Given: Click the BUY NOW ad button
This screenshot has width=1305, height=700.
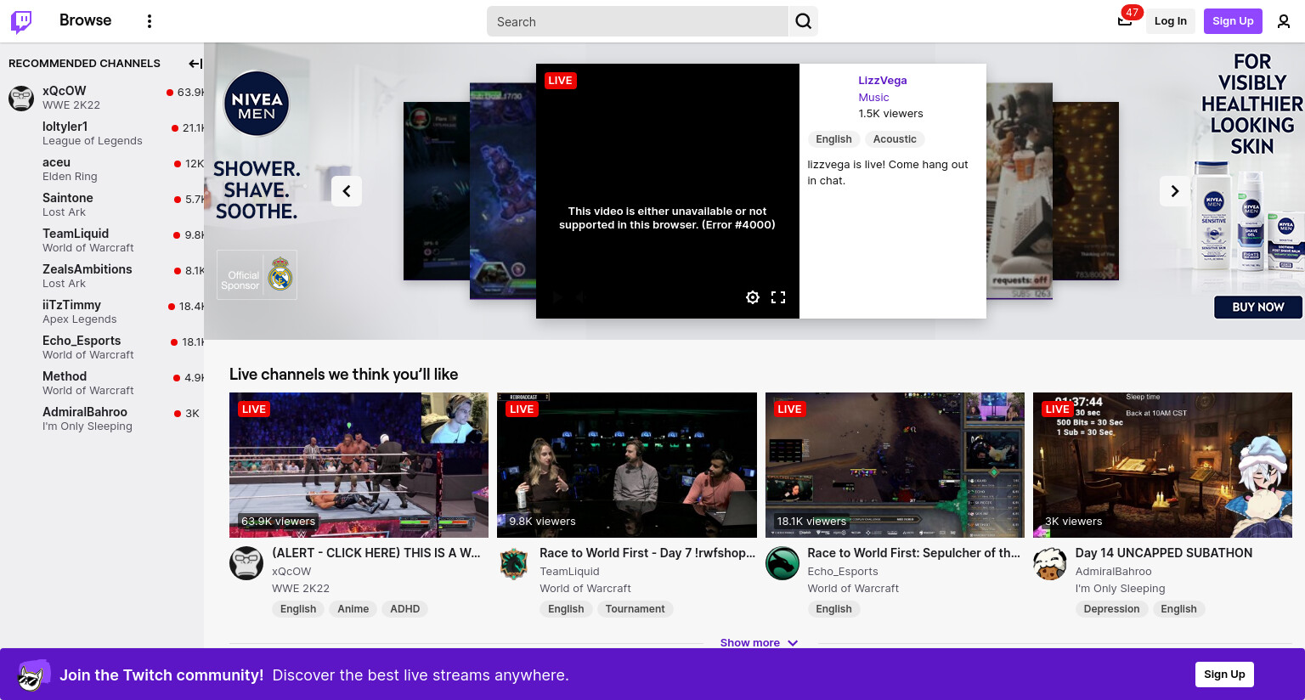Looking at the screenshot, I should click(x=1258, y=307).
